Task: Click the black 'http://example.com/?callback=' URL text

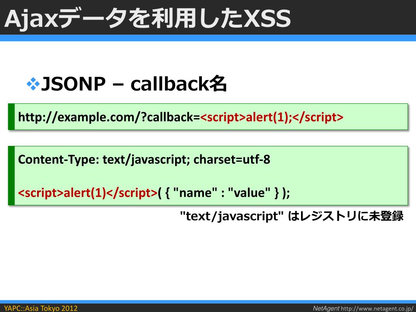Action: [x=109, y=117]
